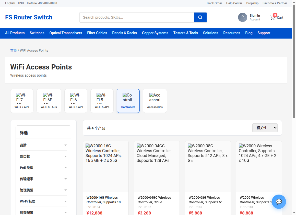This screenshot has height=215, width=296.
Task: Open the Dropship link
Action: [252, 3]
